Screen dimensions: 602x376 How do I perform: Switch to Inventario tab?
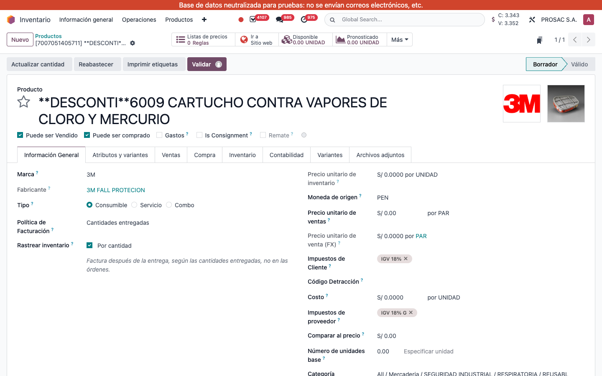click(x=242, y=155)
